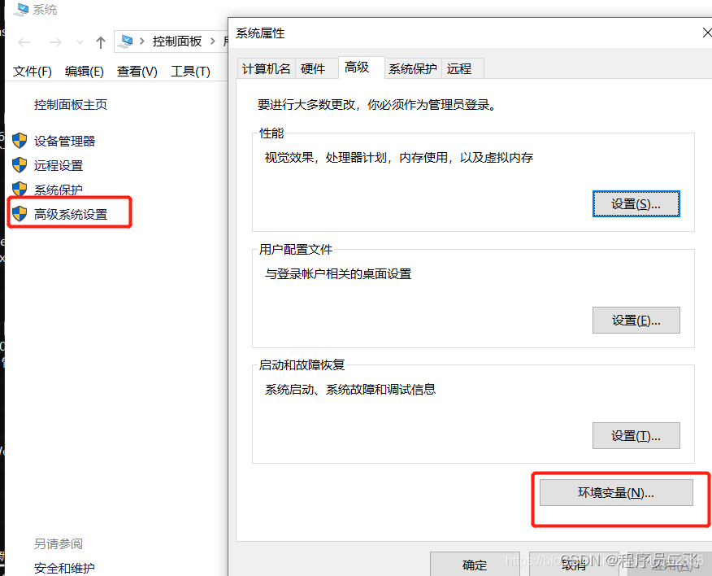Open 高级系统设置 link
Screen dimensions: 712x576
(x=71, y=214)
